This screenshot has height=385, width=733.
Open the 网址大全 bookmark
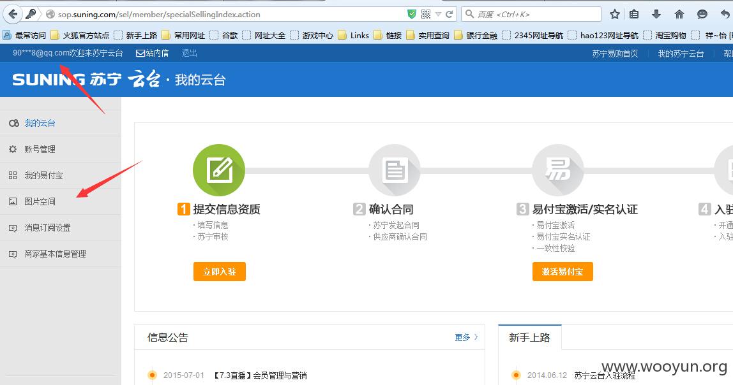264,35
